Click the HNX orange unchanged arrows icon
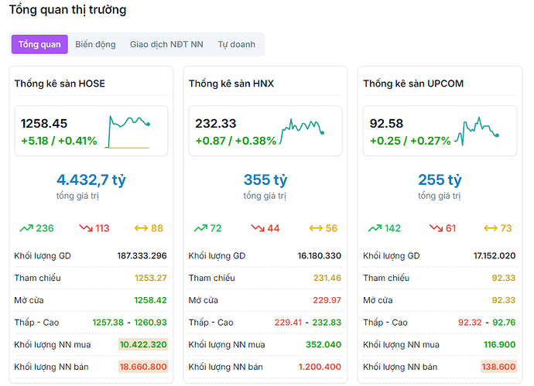The height and width of the screenshot is (386, 534). point(316,228)
